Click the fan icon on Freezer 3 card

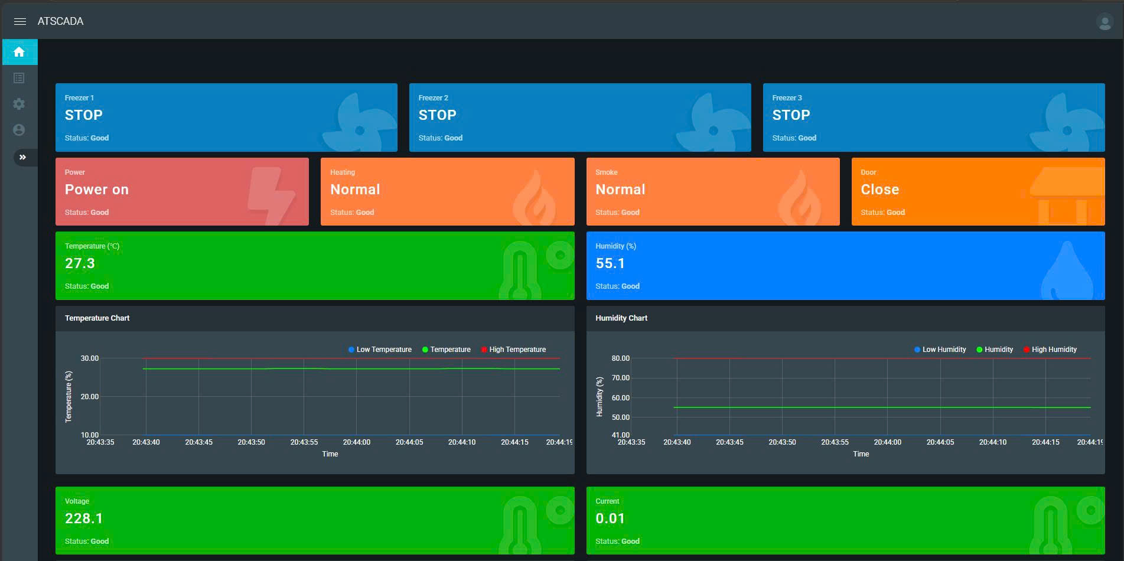pos(1067,123)
